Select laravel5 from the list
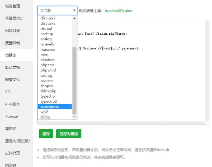212x167 pixels. click(47, 44)
